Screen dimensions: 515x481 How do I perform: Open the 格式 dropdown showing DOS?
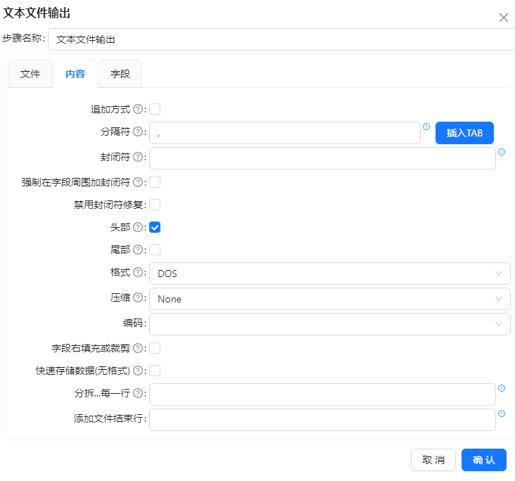329,274
